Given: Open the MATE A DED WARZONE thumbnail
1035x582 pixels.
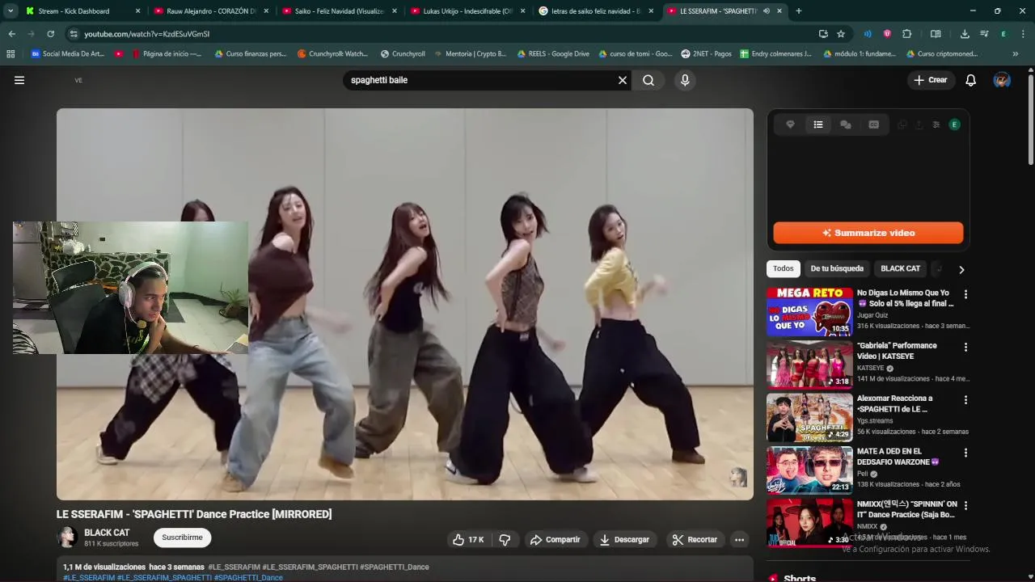Looking at the screenshot, I should [x=809, y=470].
